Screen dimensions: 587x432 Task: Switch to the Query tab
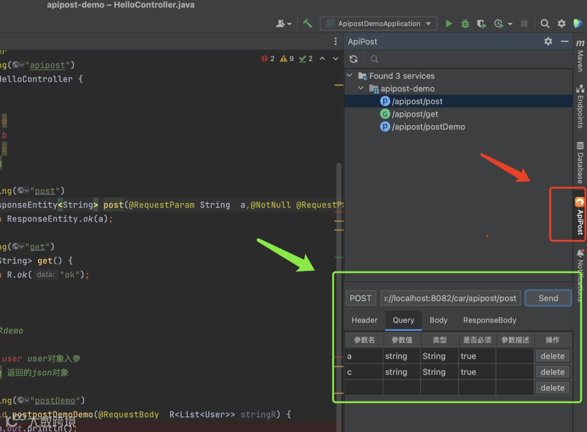pos(403,320)
